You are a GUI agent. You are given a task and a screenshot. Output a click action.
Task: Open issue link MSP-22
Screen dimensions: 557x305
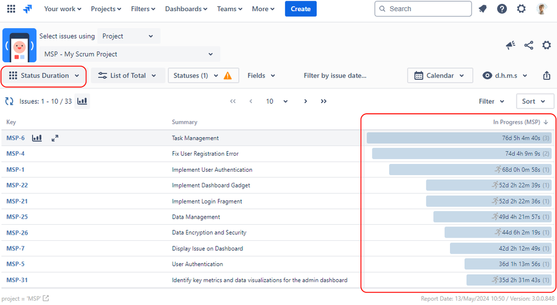coord(17,185)
